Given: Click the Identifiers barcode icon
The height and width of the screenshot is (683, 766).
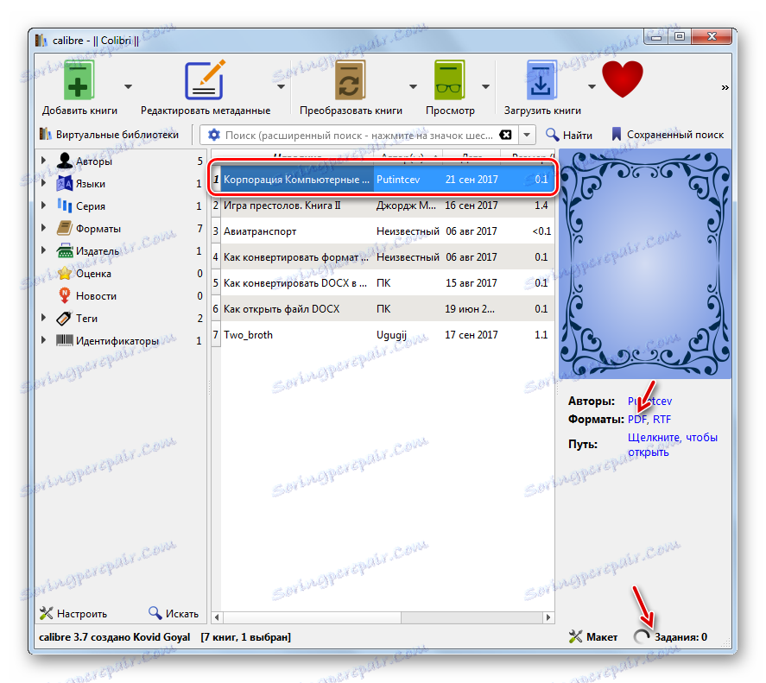Looking at the screenshot, I should point(65,340).
